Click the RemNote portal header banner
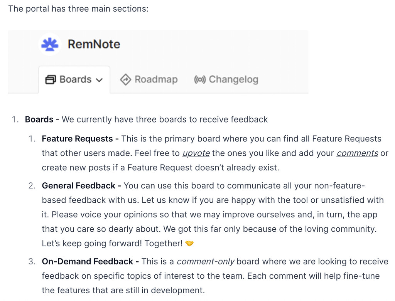Image resolution: width=395 pixels, height=301 pixels. (x=158, y=61)
